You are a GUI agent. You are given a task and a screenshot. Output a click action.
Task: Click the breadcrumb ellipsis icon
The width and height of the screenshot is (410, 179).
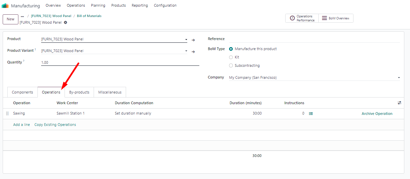click(22, 16)
